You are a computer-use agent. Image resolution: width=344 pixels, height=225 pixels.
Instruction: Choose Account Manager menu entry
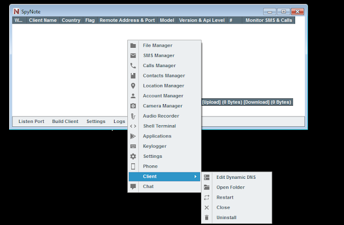coord(164,96)
